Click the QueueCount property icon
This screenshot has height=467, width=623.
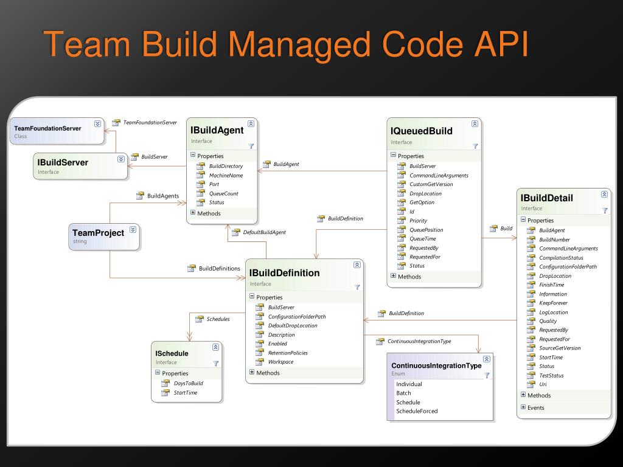201,193
